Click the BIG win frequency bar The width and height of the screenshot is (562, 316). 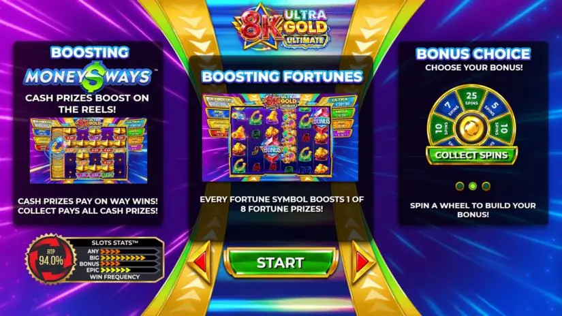pos(123,257)
